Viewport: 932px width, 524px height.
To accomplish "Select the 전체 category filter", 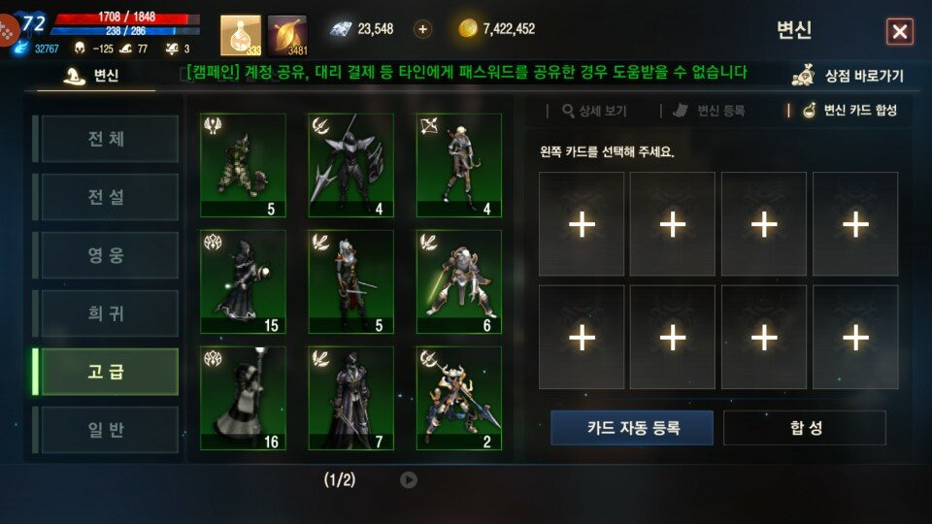I will [x=110, y=139].
